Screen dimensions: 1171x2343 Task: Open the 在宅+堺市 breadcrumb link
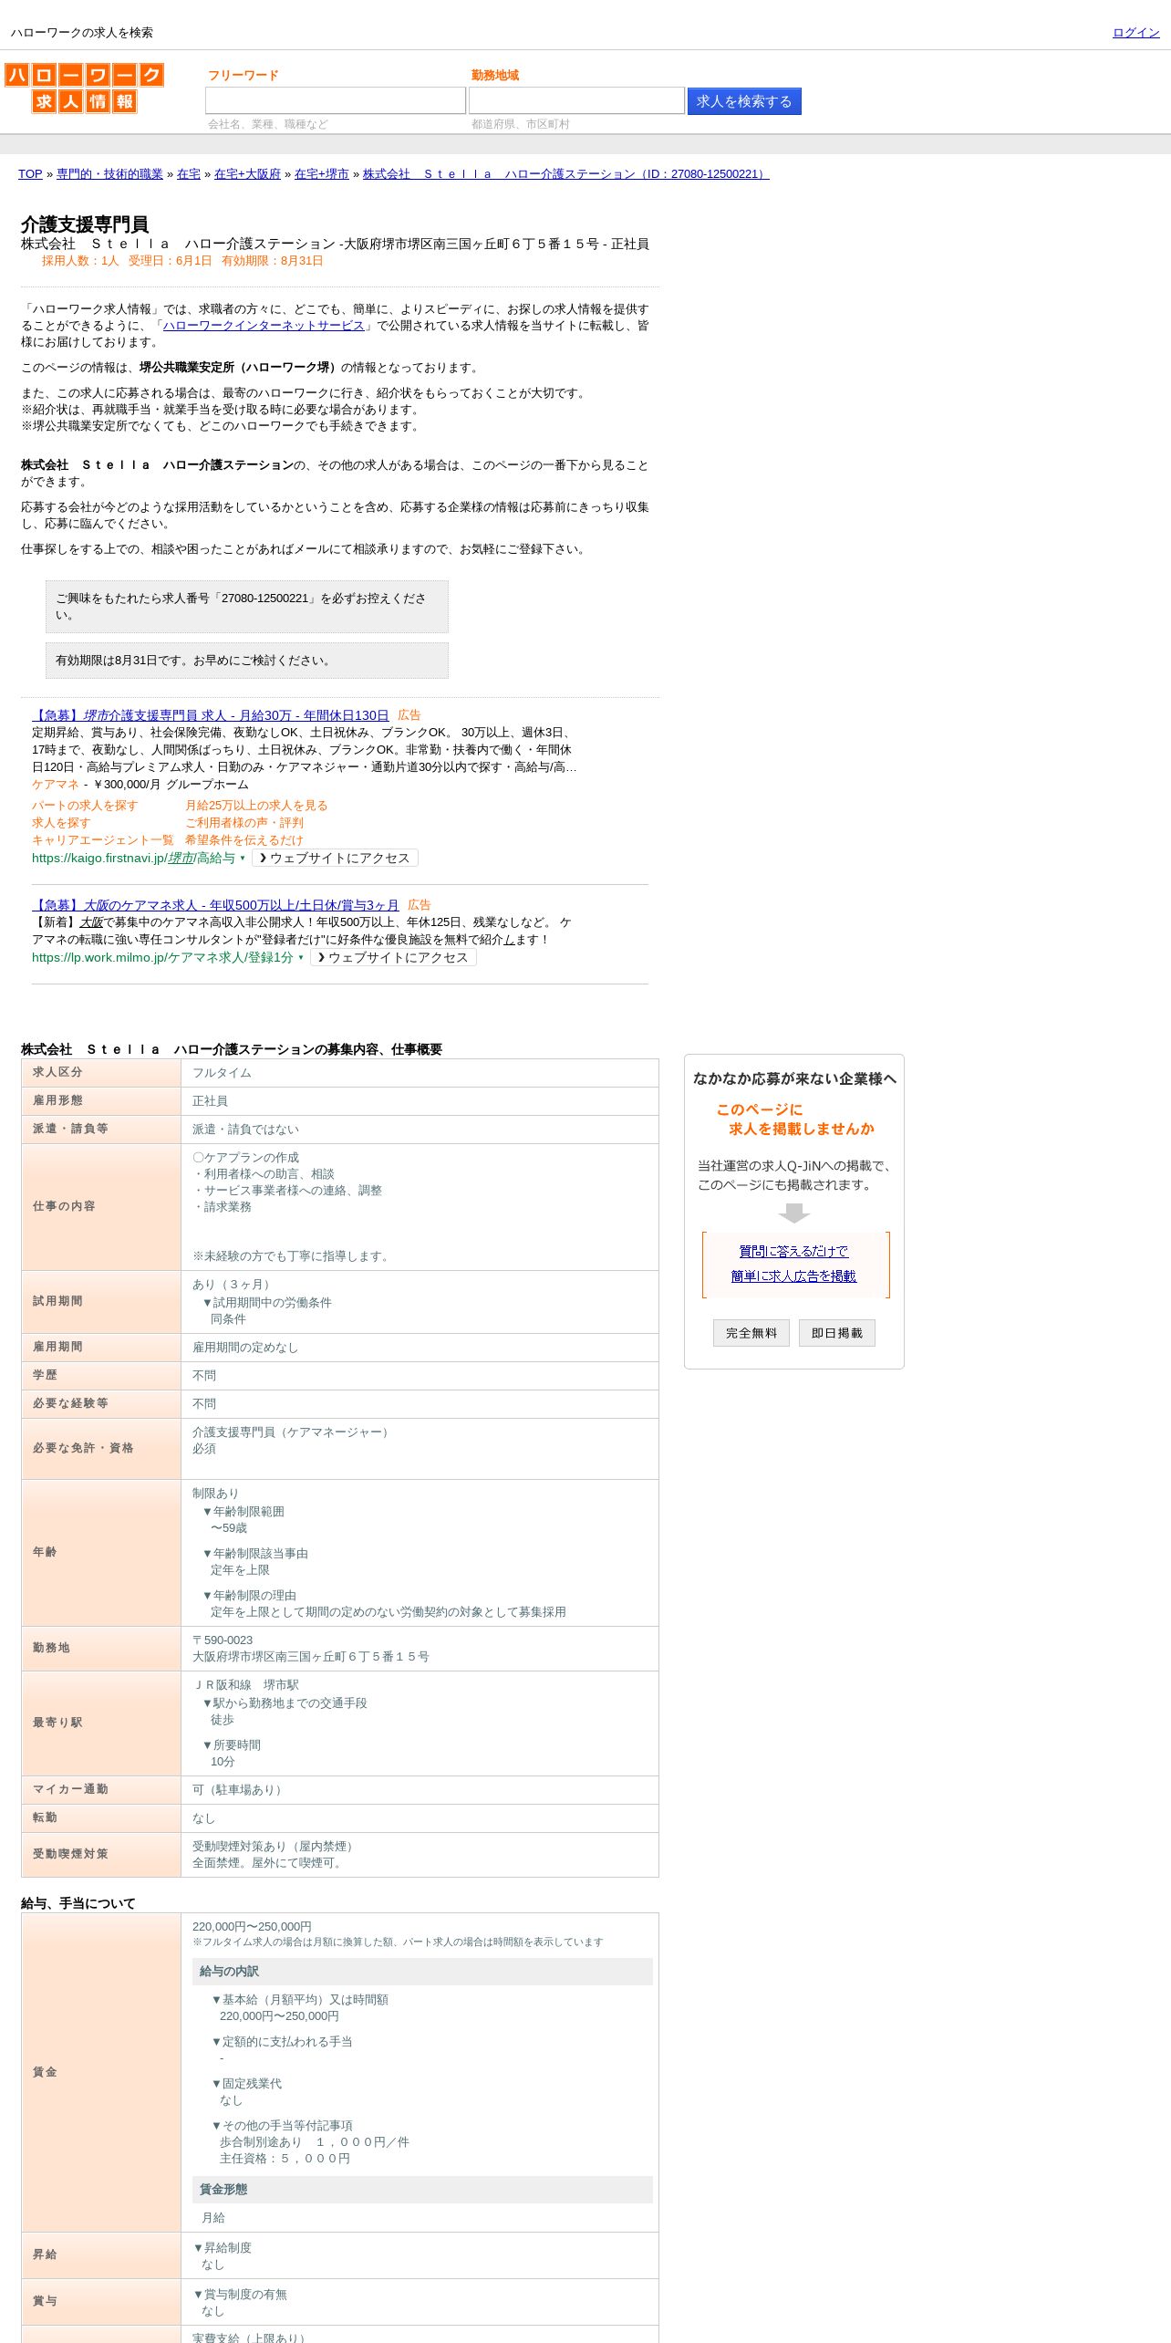point(321,174)
